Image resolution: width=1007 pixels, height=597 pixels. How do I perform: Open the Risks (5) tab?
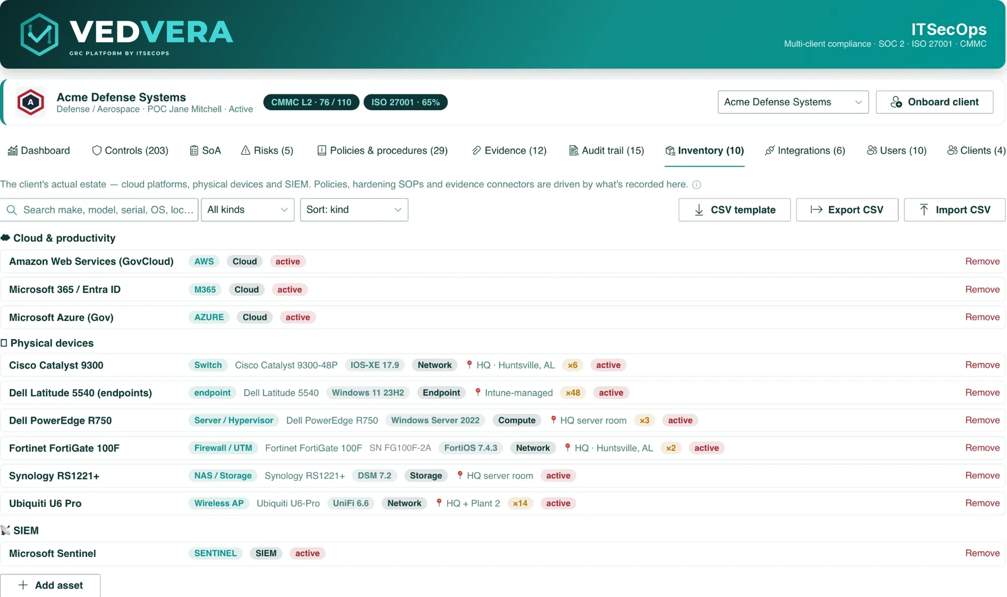coord(267,150)
